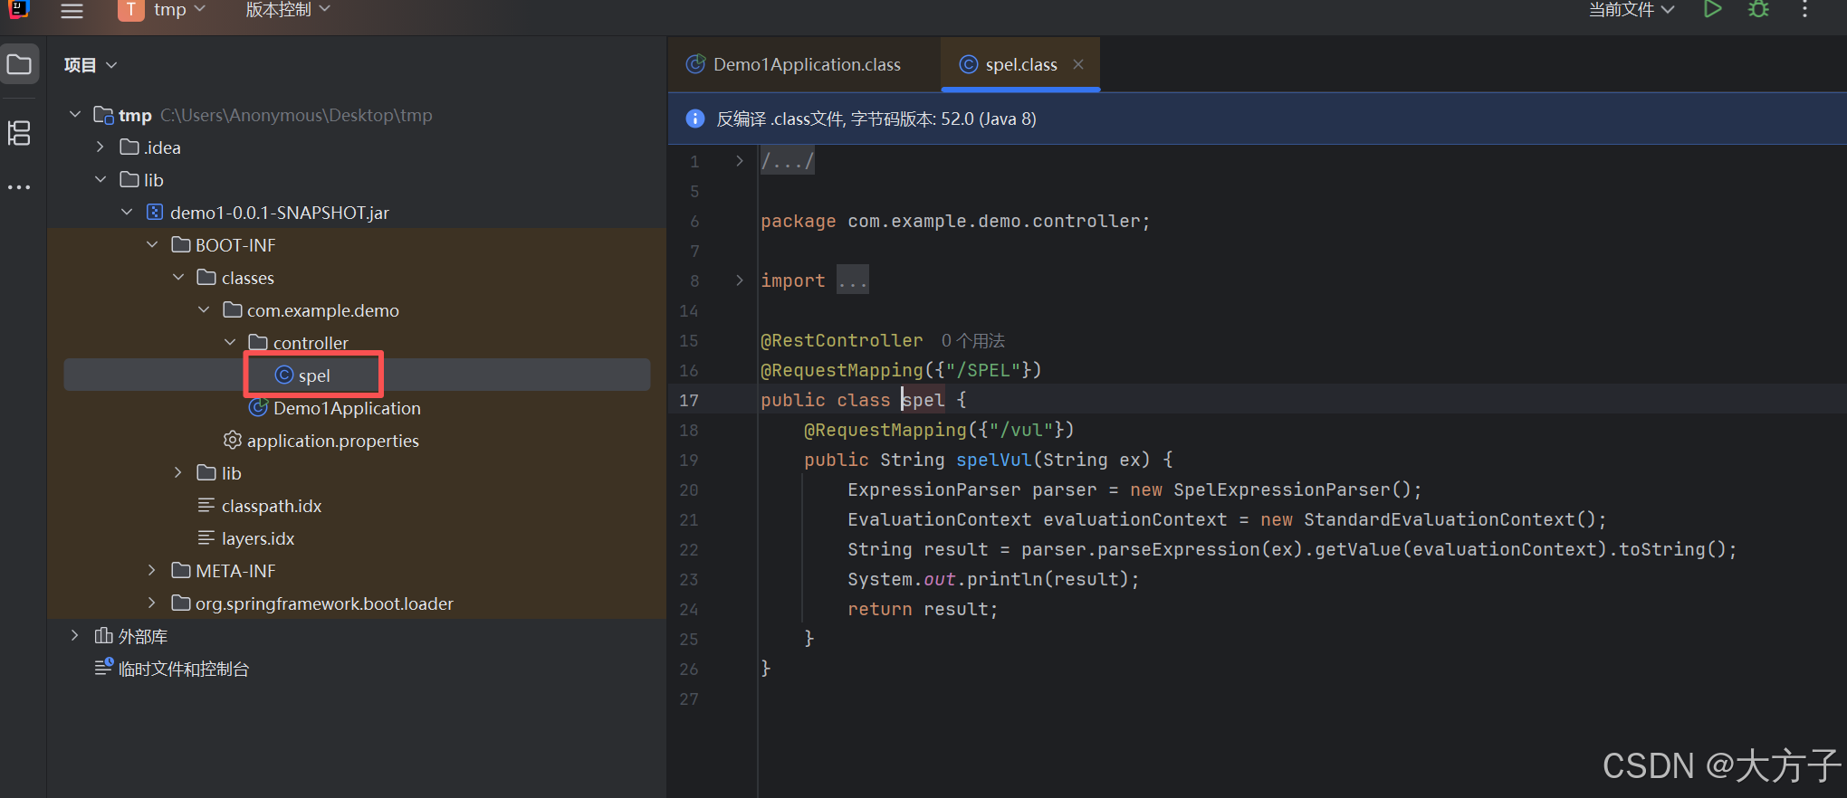Select Demo1Application in project tree
The height and width of the screenshot is (798, 1847).
(347, 408)
